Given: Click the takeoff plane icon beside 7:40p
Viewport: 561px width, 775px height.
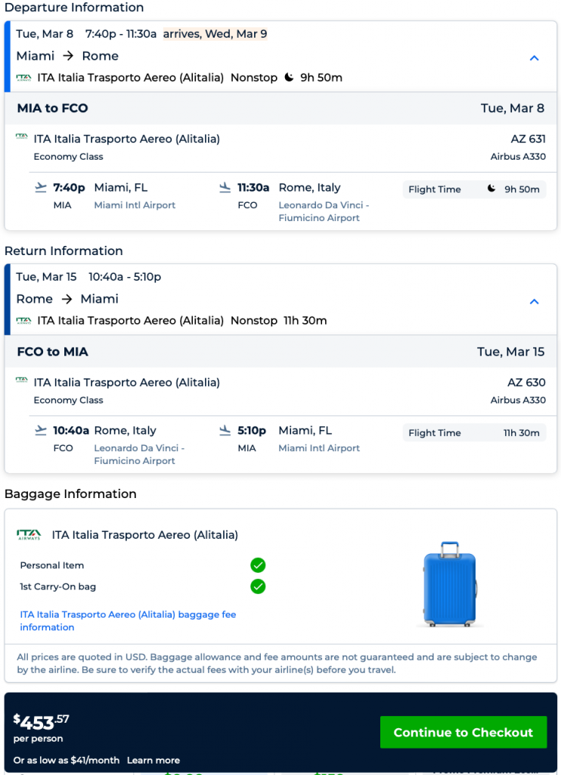Looking at the screenshot, I should point(41,188).
